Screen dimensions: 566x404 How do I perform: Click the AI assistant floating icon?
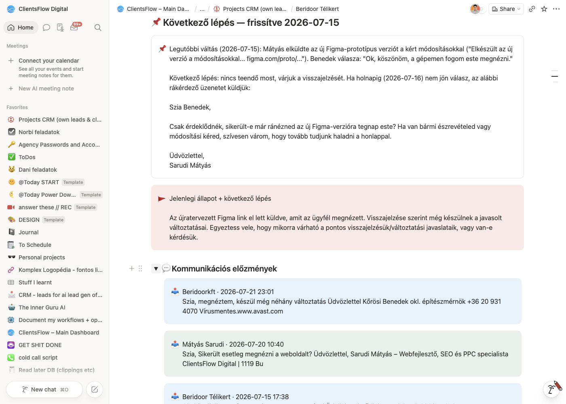(x=551, y=389)
